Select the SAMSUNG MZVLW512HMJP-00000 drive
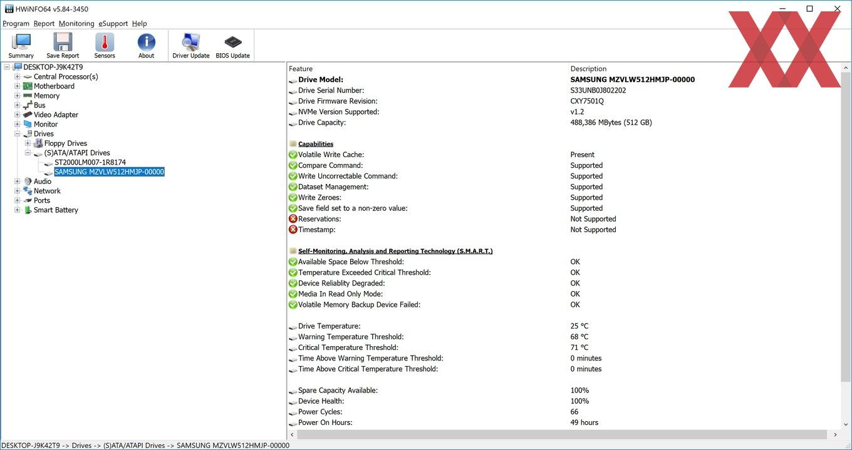 coord(109,171)
